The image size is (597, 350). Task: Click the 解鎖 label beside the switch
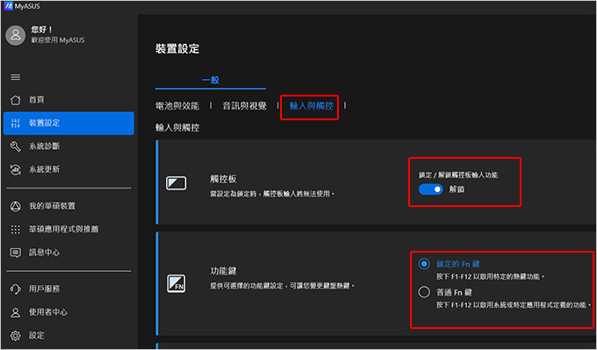(x=457, y=189)
